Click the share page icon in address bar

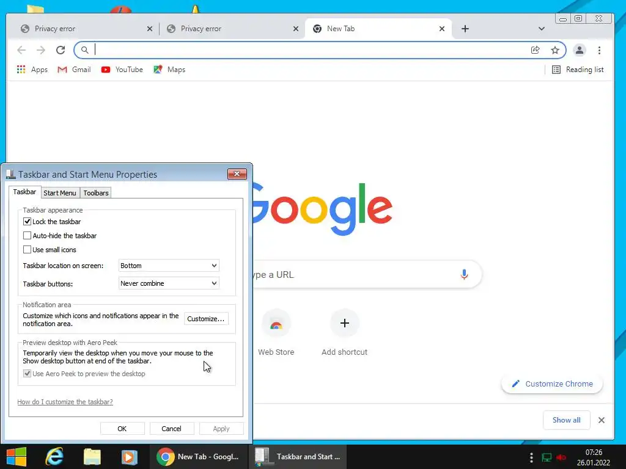pyautogui.click(x=535, y=50)
